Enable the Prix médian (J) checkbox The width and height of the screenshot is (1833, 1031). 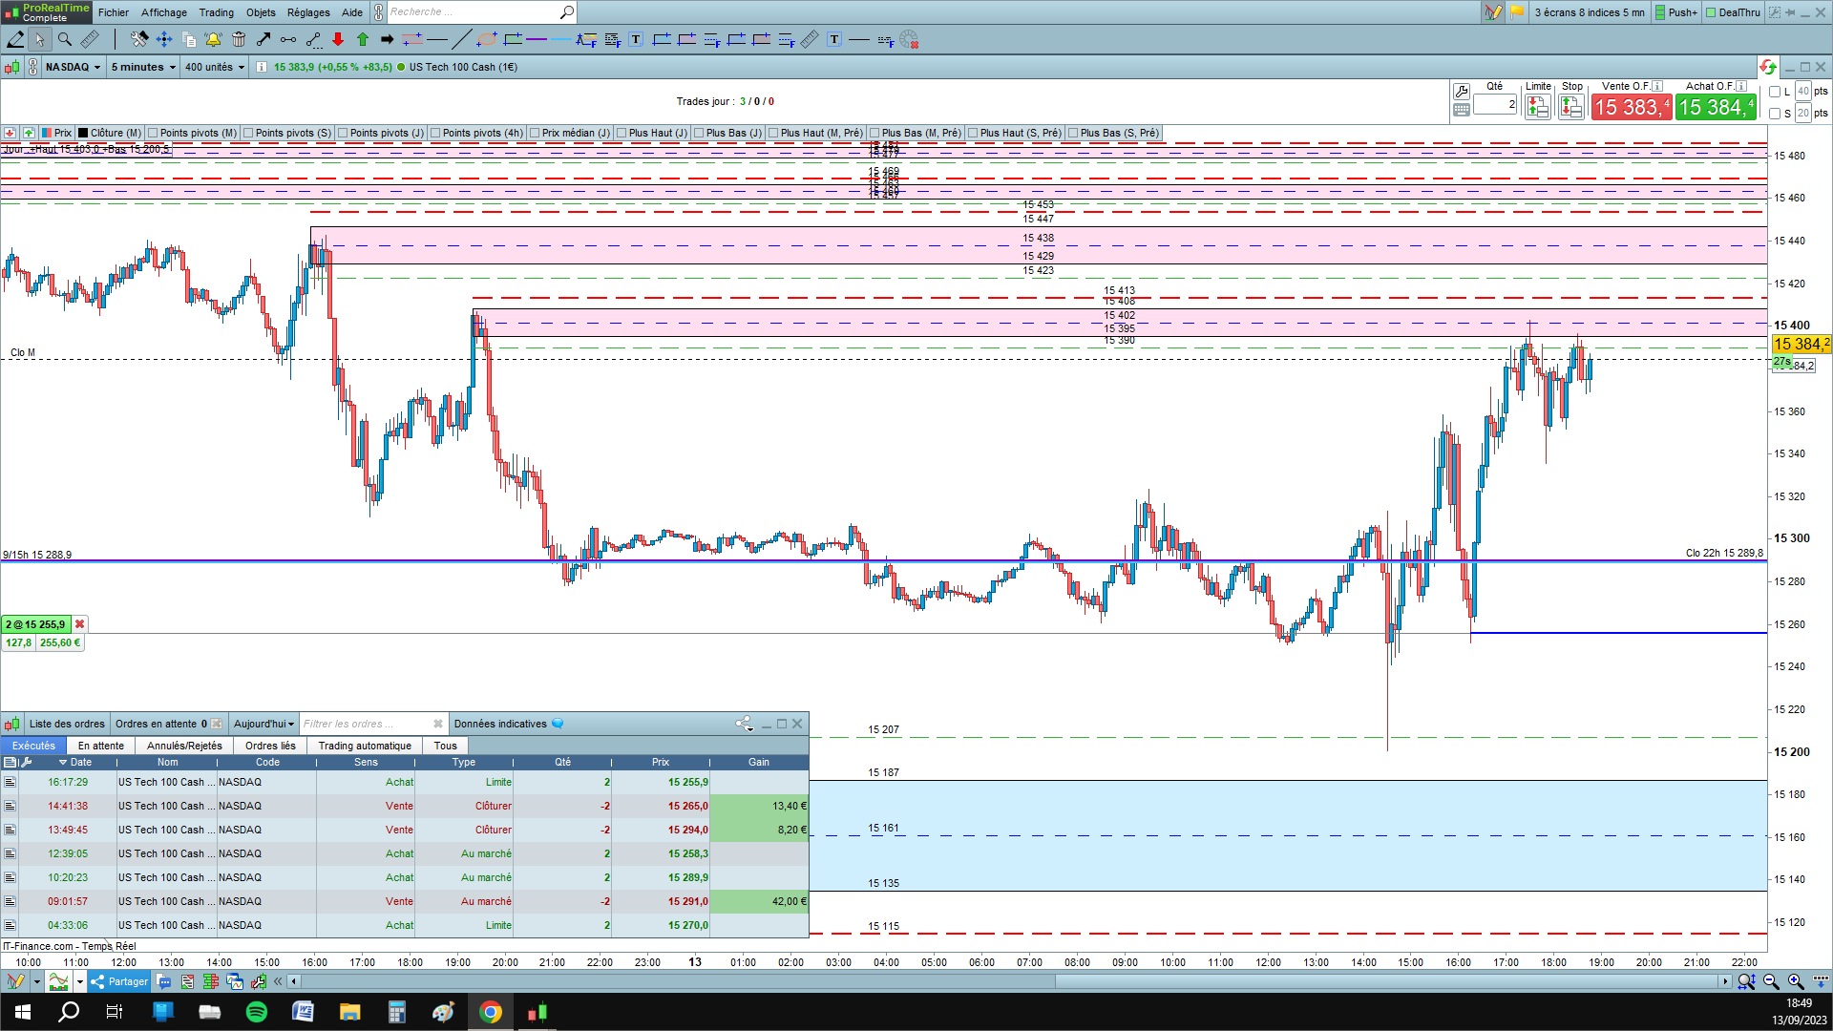(x=535, y=133)
